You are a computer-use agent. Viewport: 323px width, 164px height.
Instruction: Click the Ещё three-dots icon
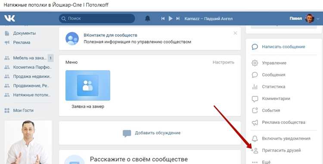(255, 162)
